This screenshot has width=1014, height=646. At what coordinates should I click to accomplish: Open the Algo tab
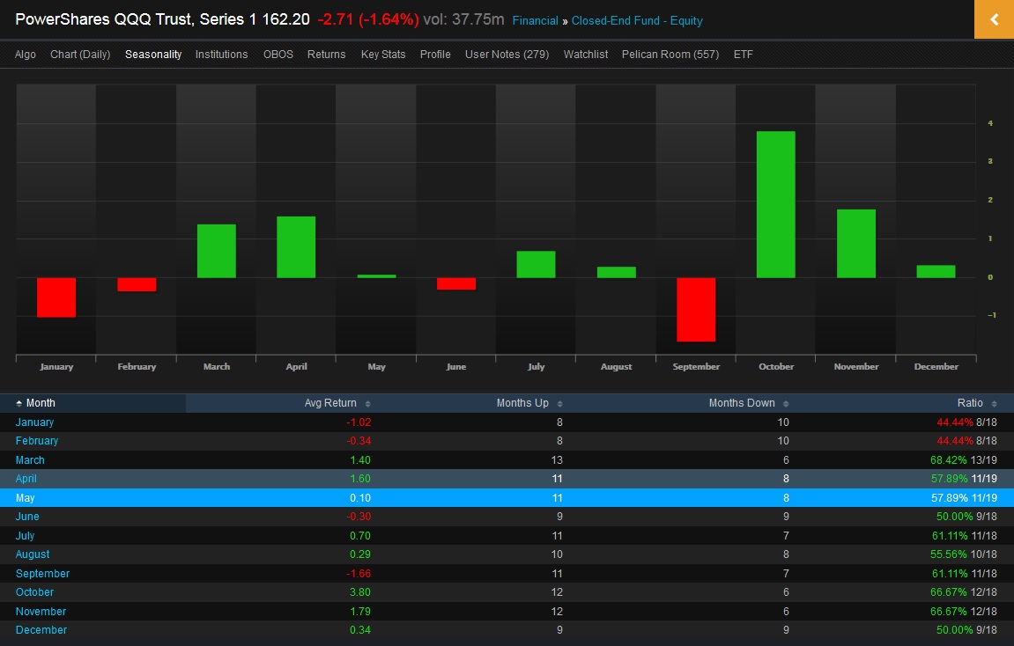point(26,55)
